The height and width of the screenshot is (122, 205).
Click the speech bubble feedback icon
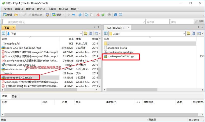coord(121,15)
